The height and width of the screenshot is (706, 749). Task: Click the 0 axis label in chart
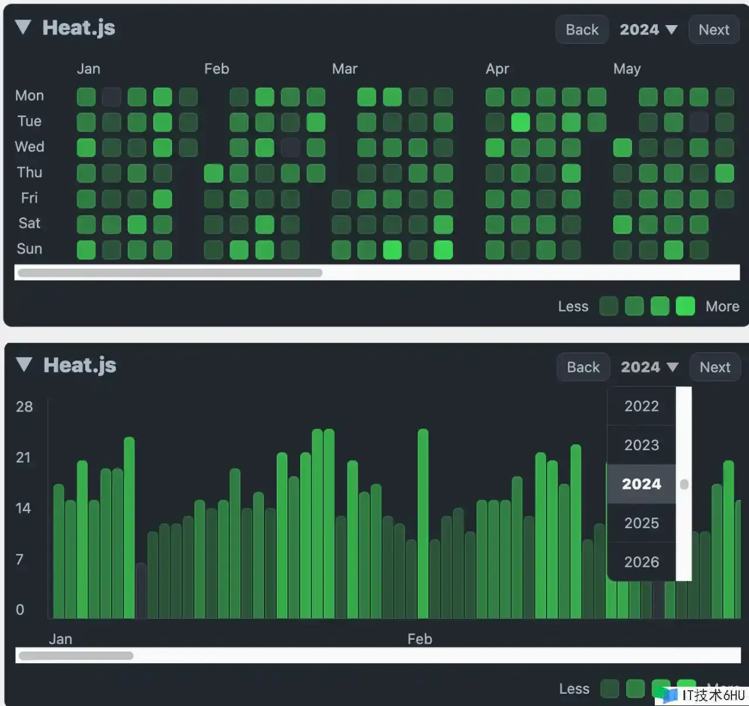20,609
